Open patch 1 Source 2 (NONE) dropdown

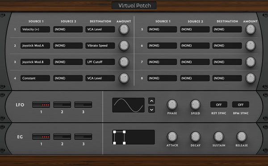point(68,29)
